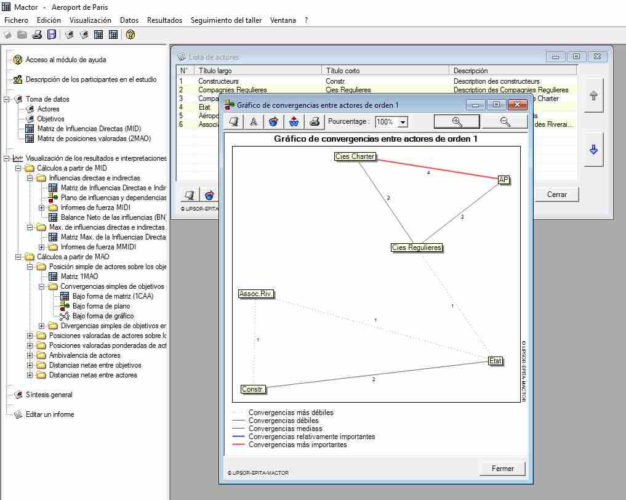The image size is (626, 500).
Task: Open Seguimiento del taller menu
Action: (x=226, y=20)
